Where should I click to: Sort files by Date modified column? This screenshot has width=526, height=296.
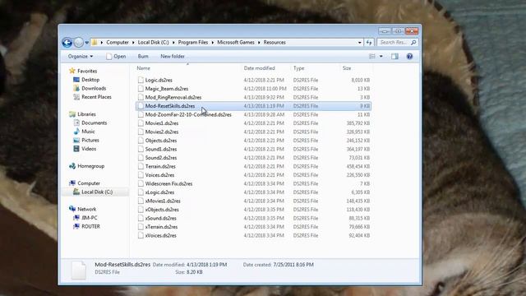point(260,68)
